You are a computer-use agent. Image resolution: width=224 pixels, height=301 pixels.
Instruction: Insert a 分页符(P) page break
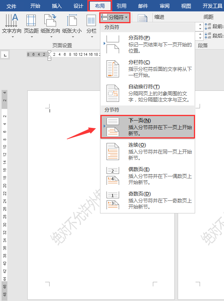tap(148, 44)
